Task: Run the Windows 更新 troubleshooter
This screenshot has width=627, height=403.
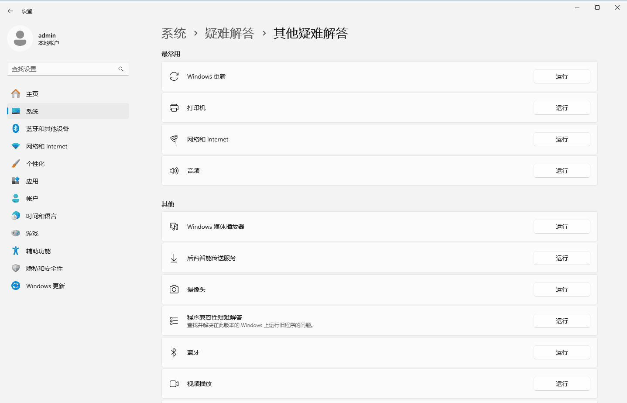Action: [562, 76]
